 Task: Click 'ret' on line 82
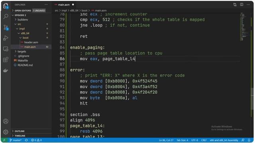84,37
